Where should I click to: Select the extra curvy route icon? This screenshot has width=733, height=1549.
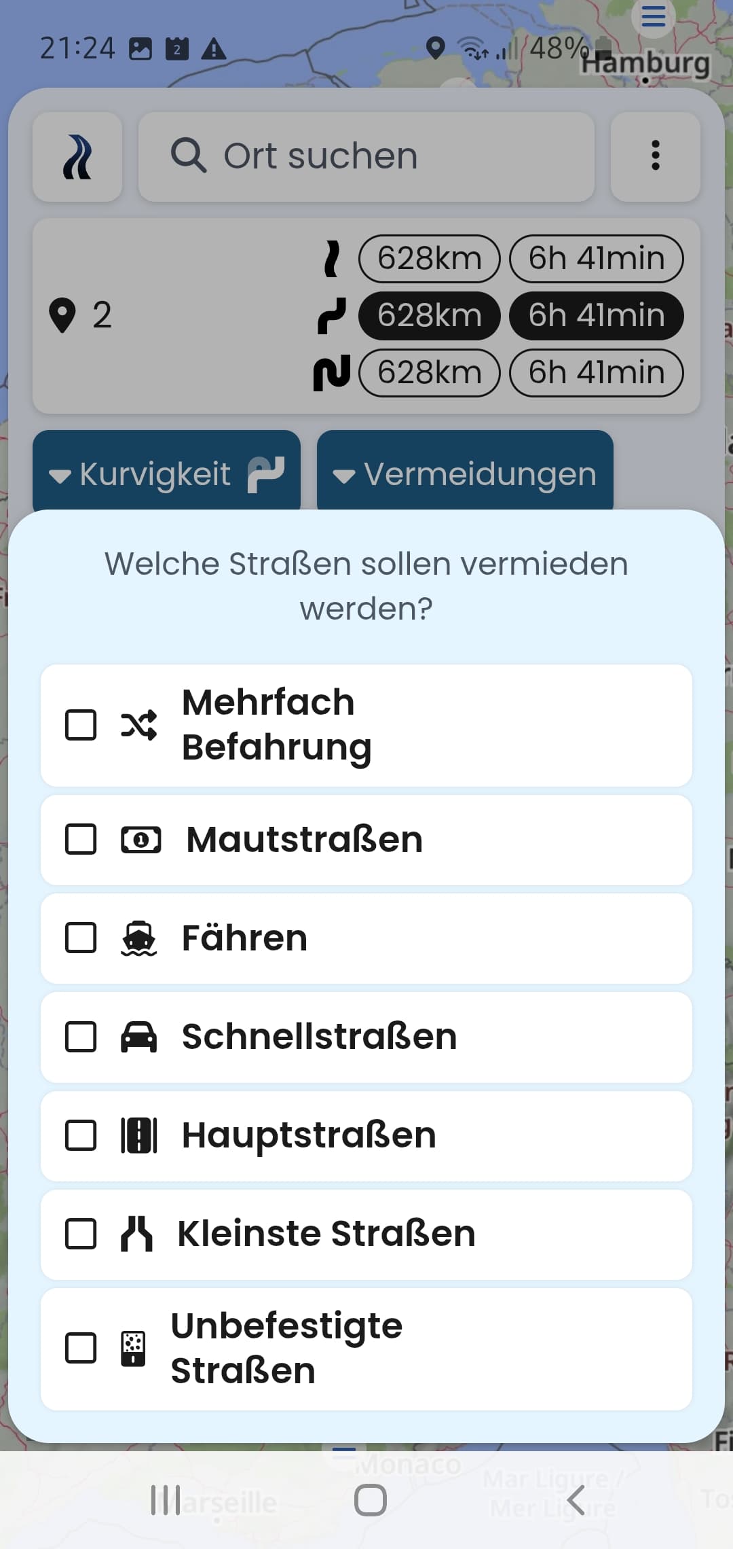(x=332, y=373)
